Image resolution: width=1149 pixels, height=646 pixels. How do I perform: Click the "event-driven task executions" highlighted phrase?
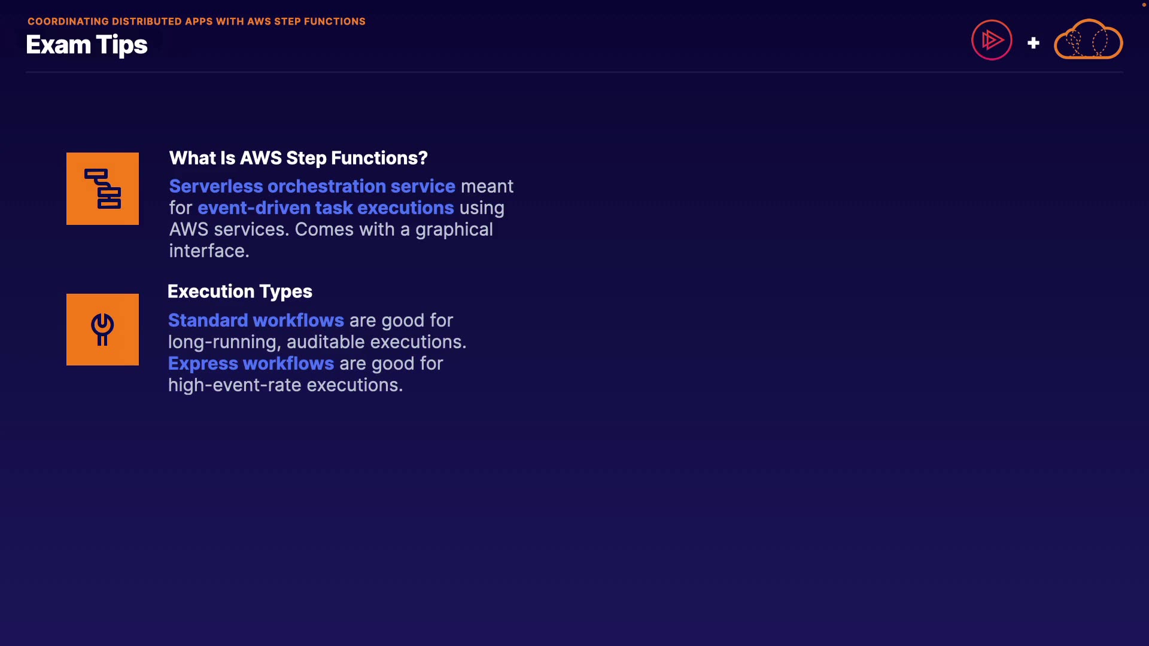[326, 208]
